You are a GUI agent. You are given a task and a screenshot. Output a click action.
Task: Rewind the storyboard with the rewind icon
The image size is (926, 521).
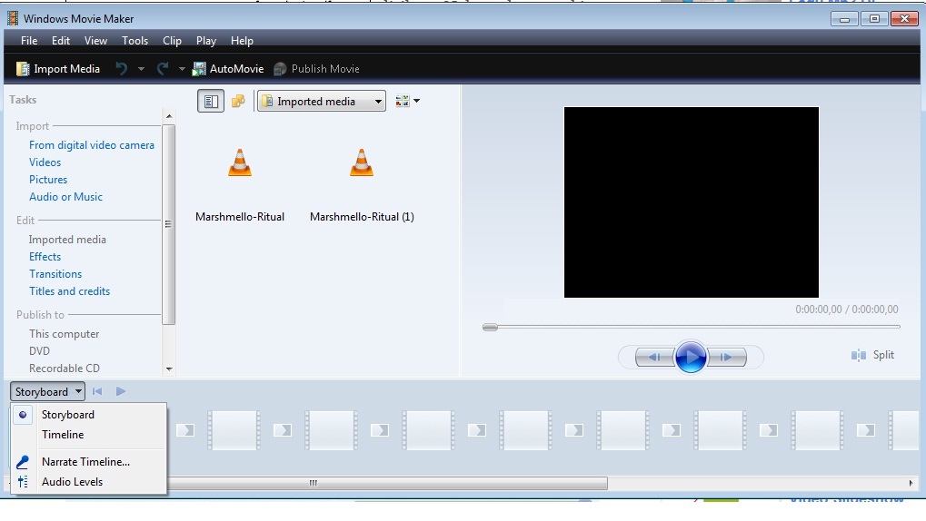coord(97,391)
